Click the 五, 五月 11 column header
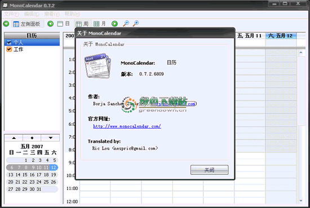The width and height of the screenshot is (310, 208). click(x=250, y=35)
